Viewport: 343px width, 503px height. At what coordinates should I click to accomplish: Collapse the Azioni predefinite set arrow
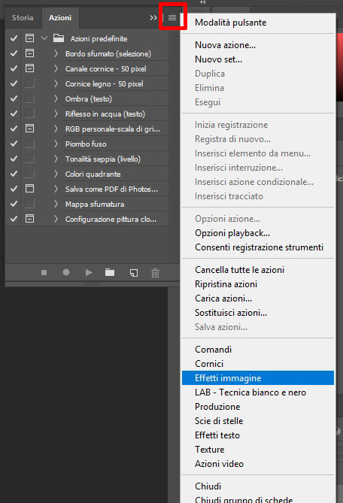click(44, 38)
